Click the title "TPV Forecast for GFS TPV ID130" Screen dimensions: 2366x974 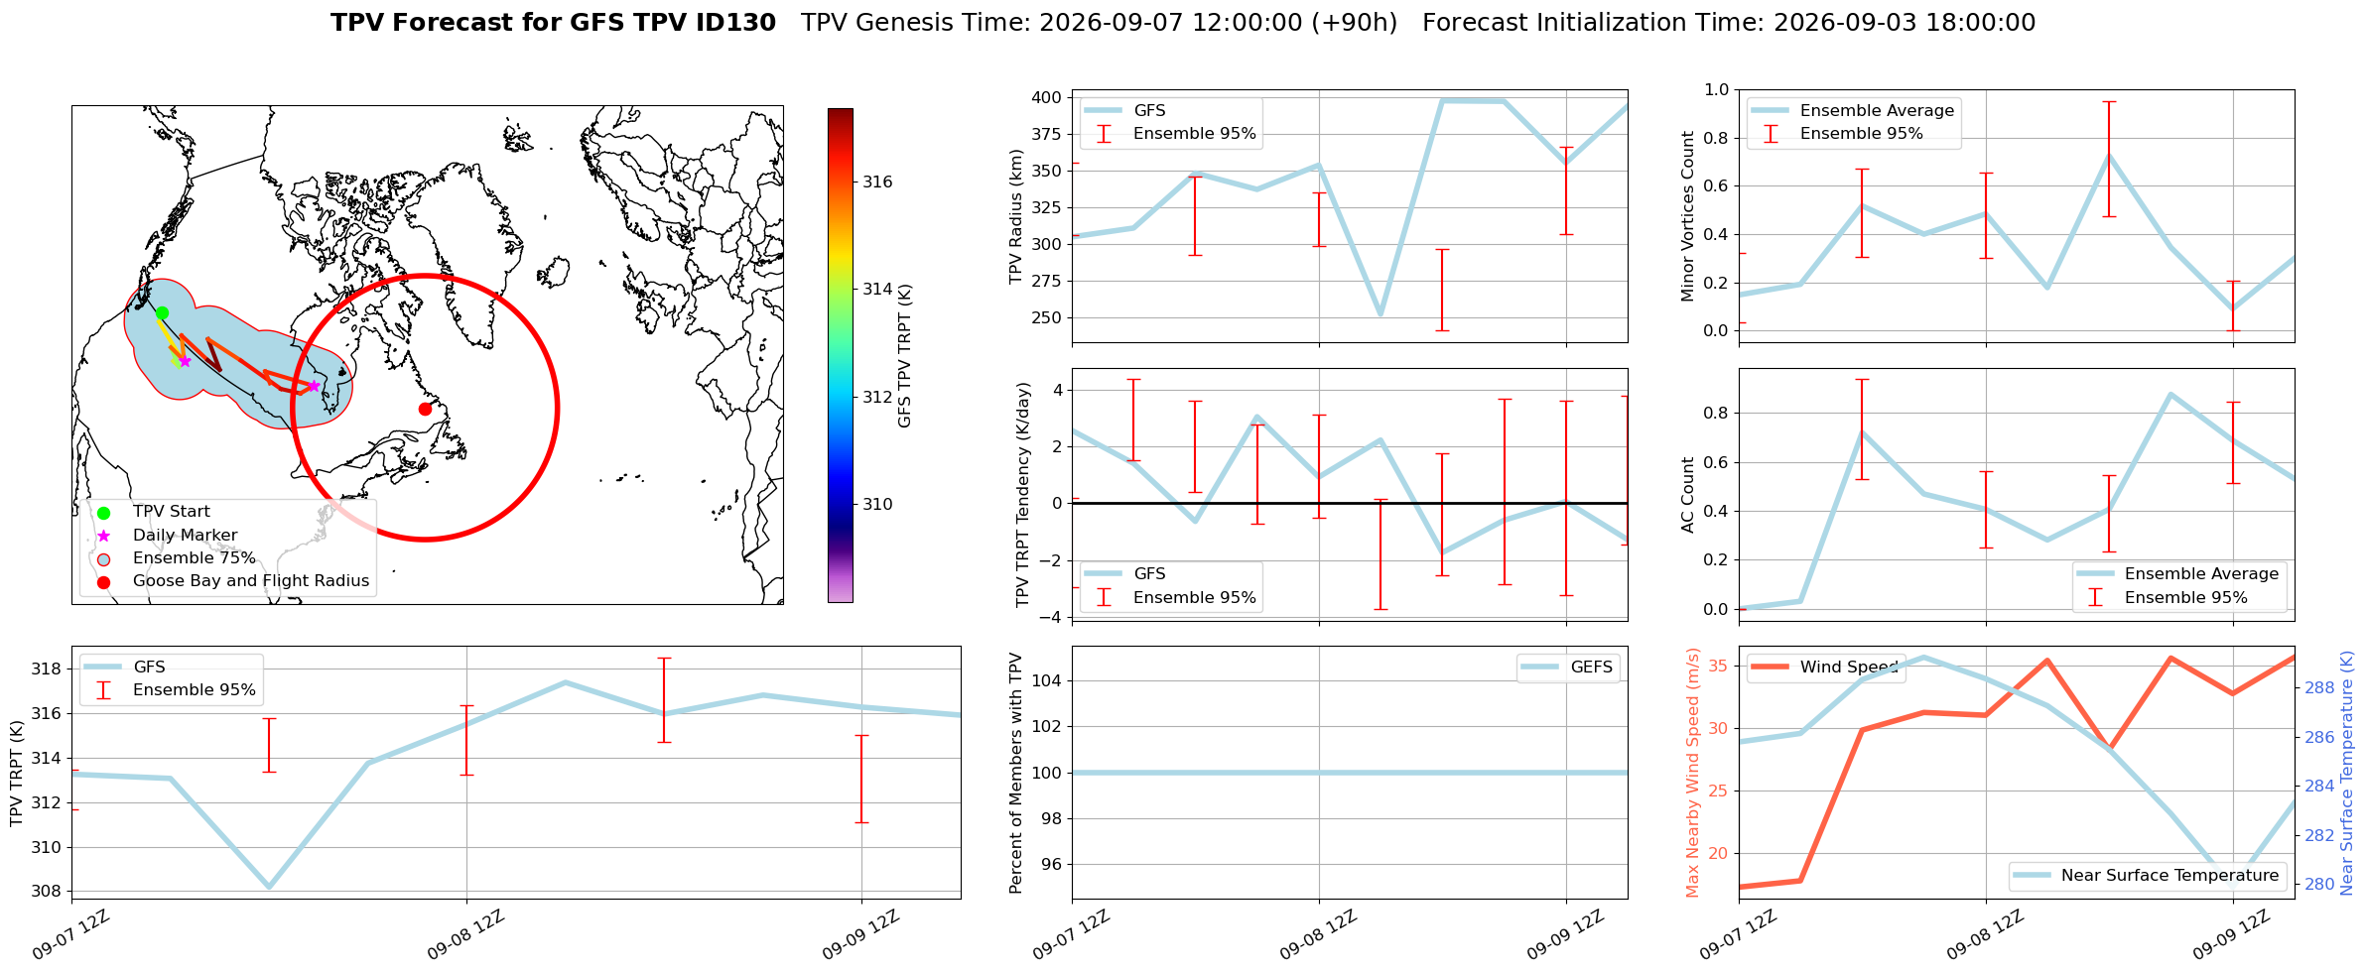click(x=553, y=23)
